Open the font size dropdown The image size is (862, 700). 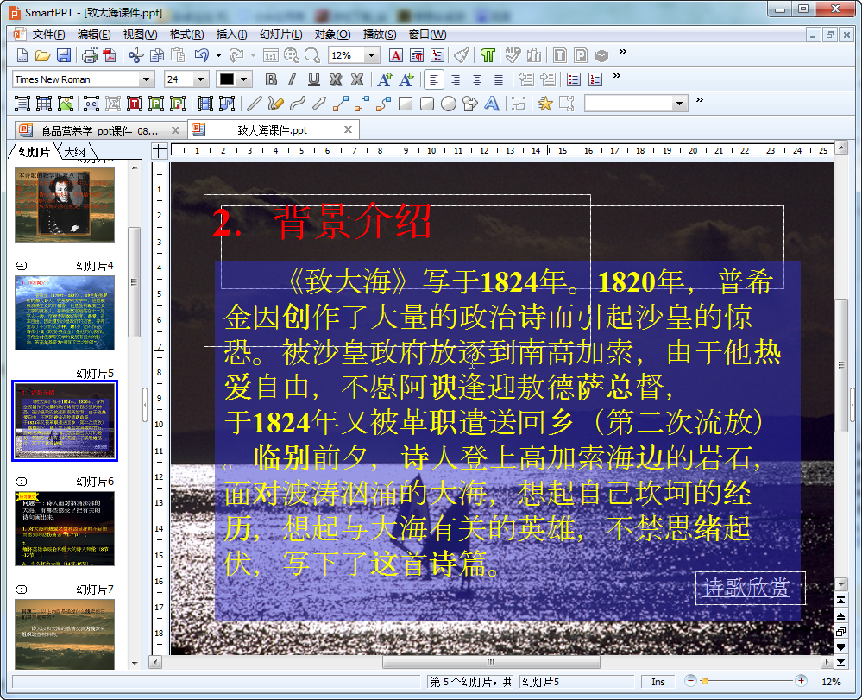point(200,79)
